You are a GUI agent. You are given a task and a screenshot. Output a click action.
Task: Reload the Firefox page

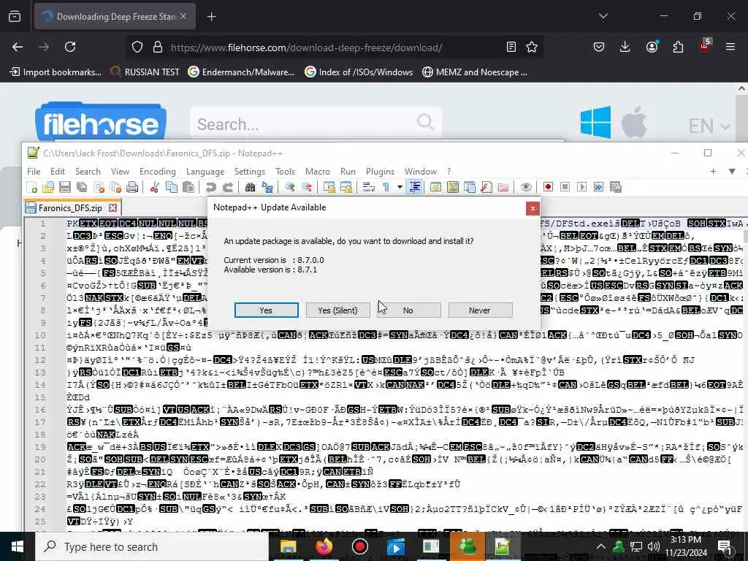(70, 47)
